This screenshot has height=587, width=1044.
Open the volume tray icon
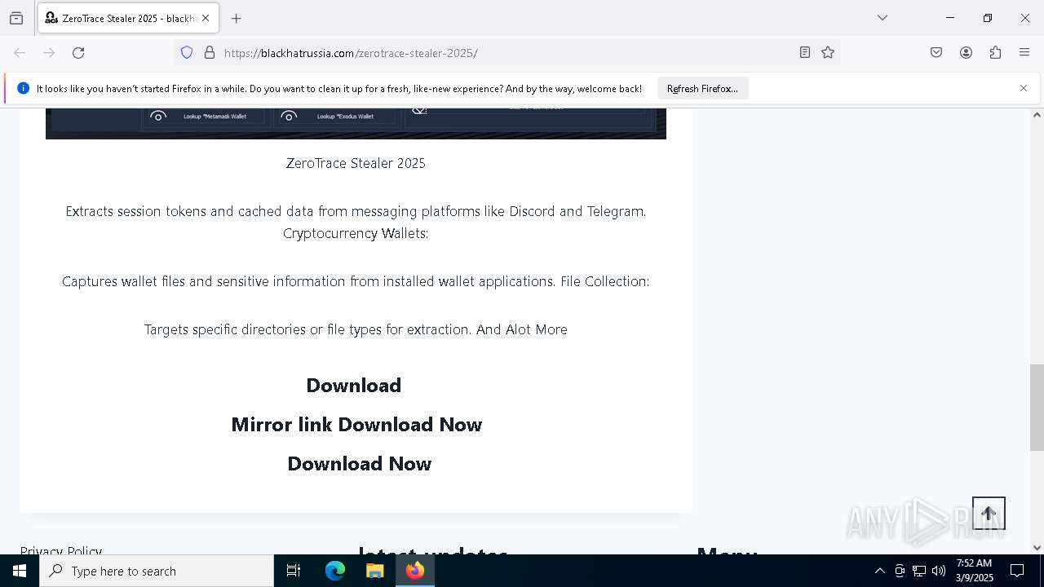(939, 571)
